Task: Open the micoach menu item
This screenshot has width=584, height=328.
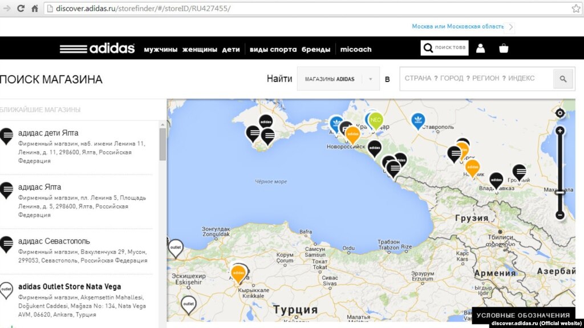Action: (356, 49)
